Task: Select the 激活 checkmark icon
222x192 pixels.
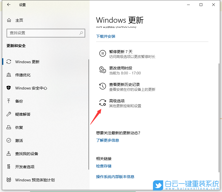Action: [9, 141]
